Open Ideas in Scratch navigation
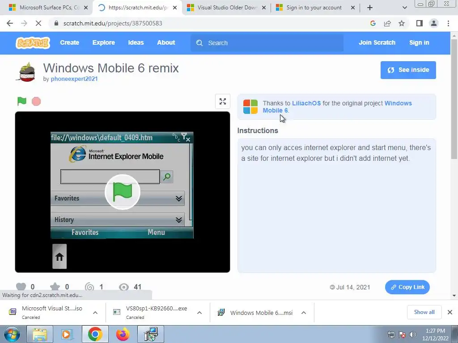This screenshot has height=343, width=458. coord(136,42)
